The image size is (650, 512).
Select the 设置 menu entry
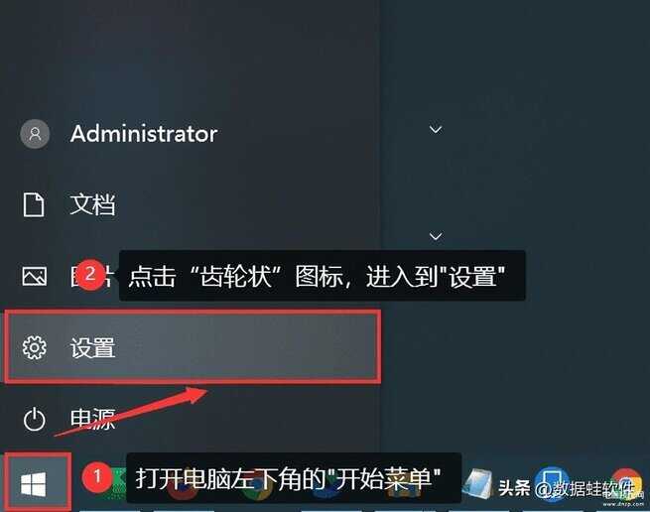point(193,346)
